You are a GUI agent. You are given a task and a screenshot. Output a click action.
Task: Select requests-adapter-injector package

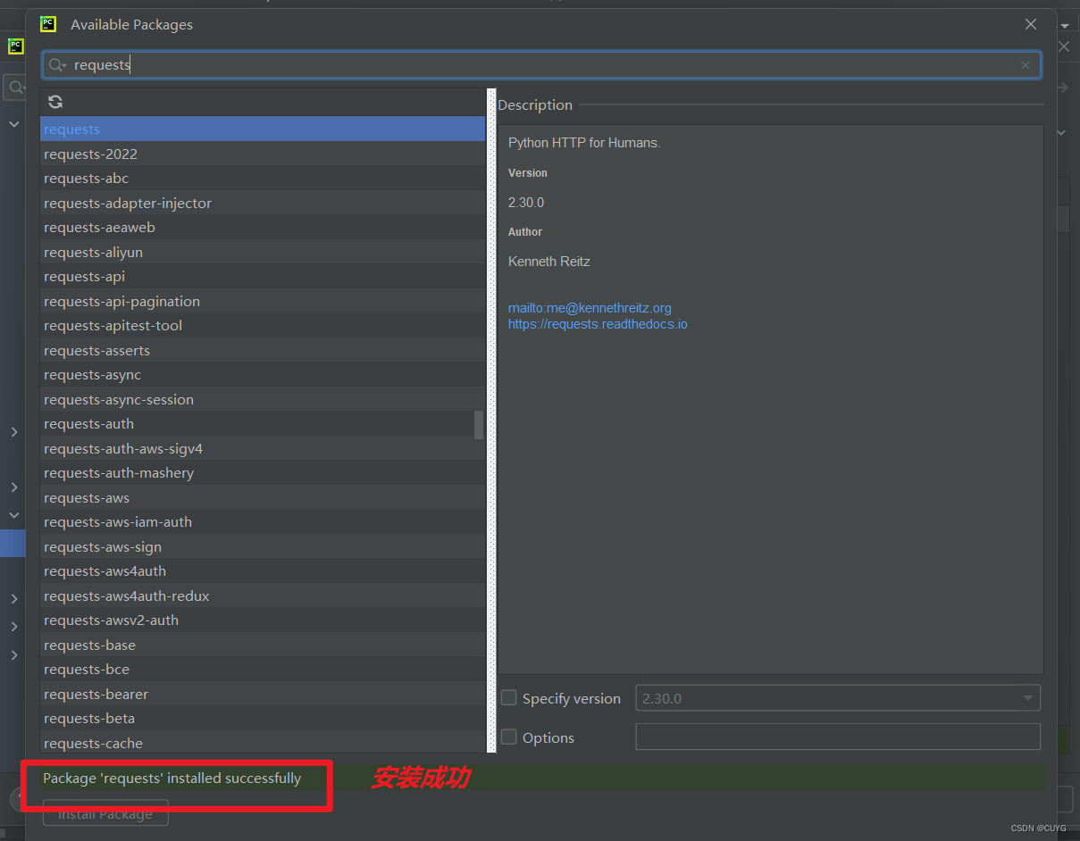263,203
